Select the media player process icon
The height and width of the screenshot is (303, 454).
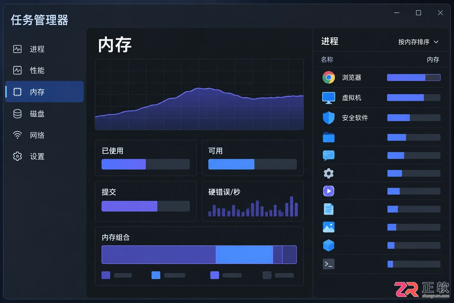(329, 191)
